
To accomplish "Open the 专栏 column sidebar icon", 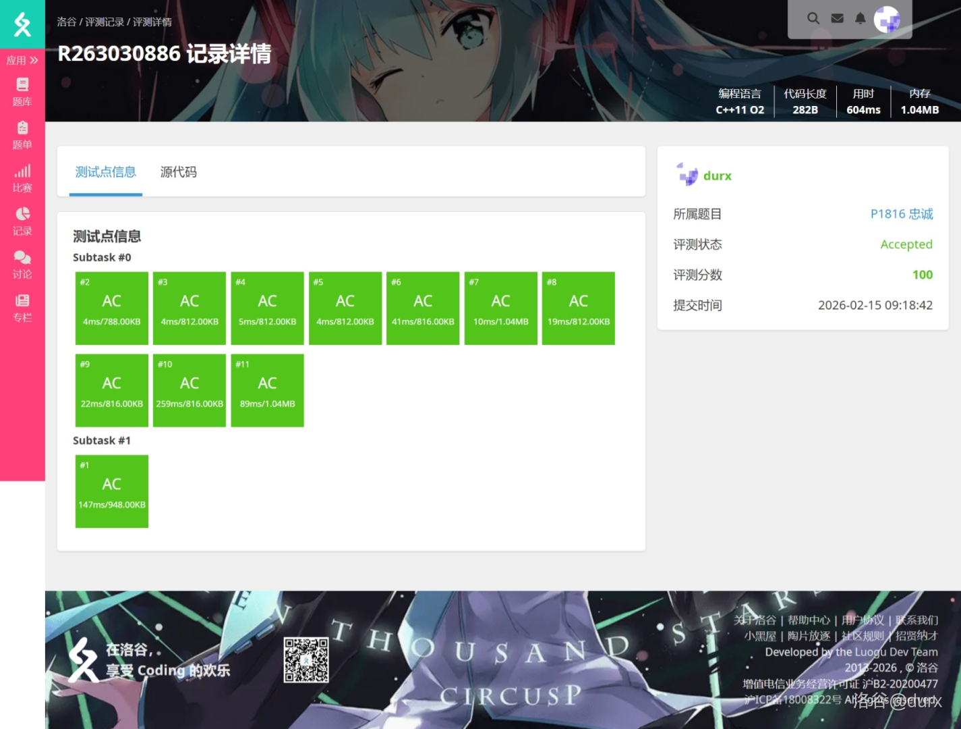I will point(22,308).
